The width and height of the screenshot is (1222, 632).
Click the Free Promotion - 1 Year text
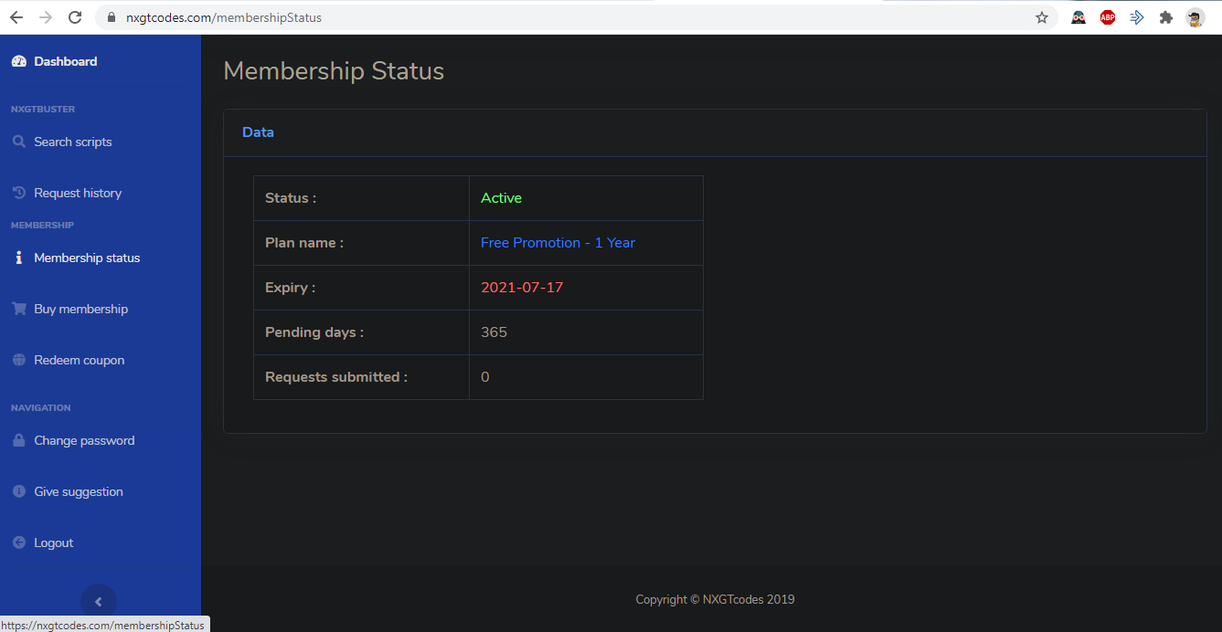[x=558, y=243]
